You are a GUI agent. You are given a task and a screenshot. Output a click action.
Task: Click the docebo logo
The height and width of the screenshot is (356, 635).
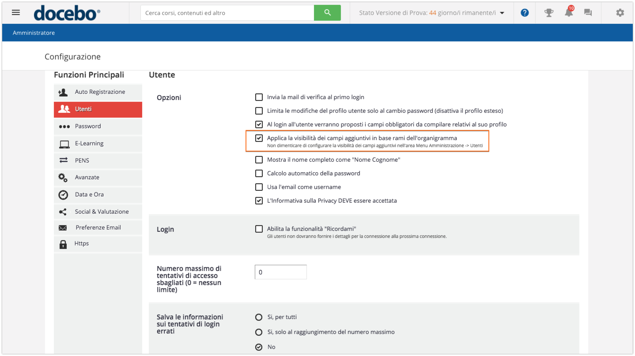[x=67, y=13]
